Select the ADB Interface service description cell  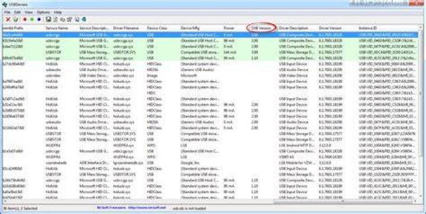tap(95, 163)
